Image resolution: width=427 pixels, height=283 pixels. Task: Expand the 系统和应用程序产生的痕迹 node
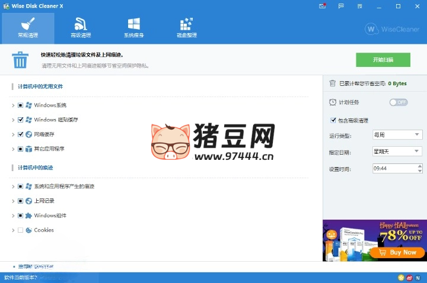click(13, 186)
